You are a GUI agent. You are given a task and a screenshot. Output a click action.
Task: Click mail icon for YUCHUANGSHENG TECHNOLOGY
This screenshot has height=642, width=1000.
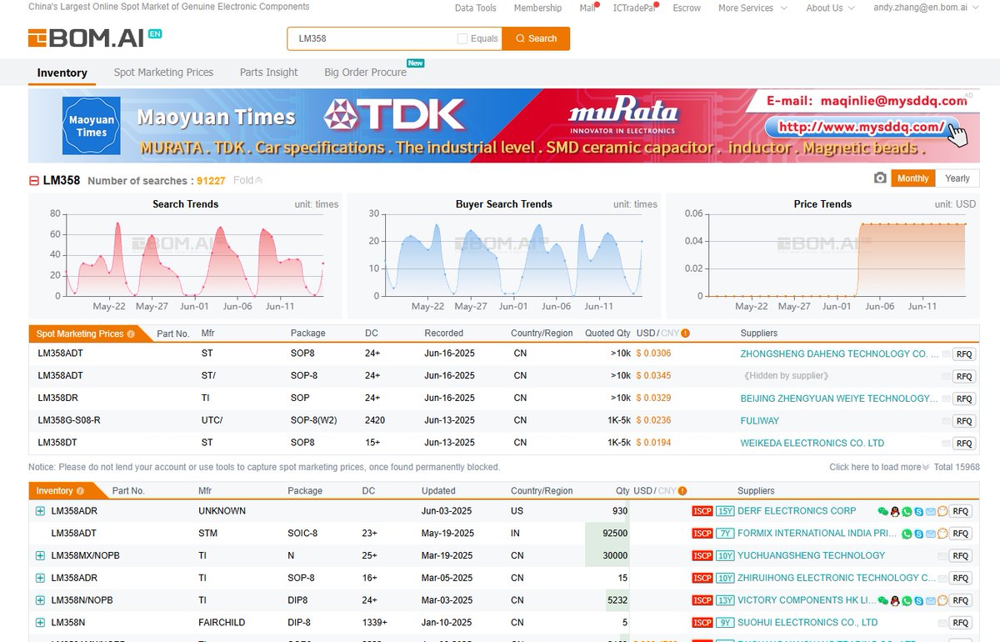coord(942,556)
